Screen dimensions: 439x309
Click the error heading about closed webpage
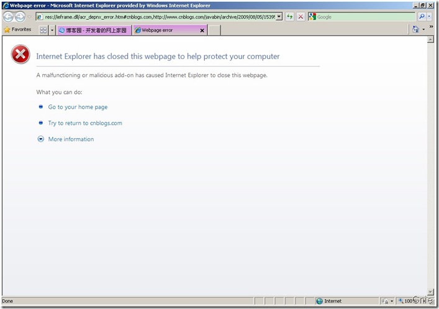pyautogui.click(x=158, y=57)
